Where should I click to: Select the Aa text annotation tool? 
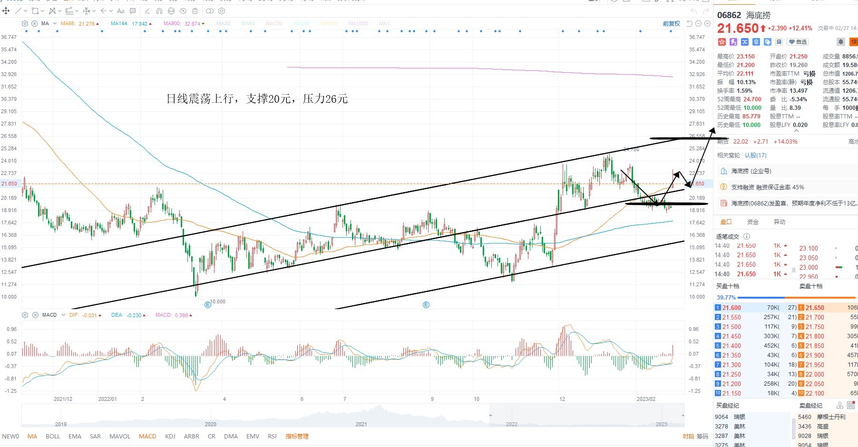[120, 10]
